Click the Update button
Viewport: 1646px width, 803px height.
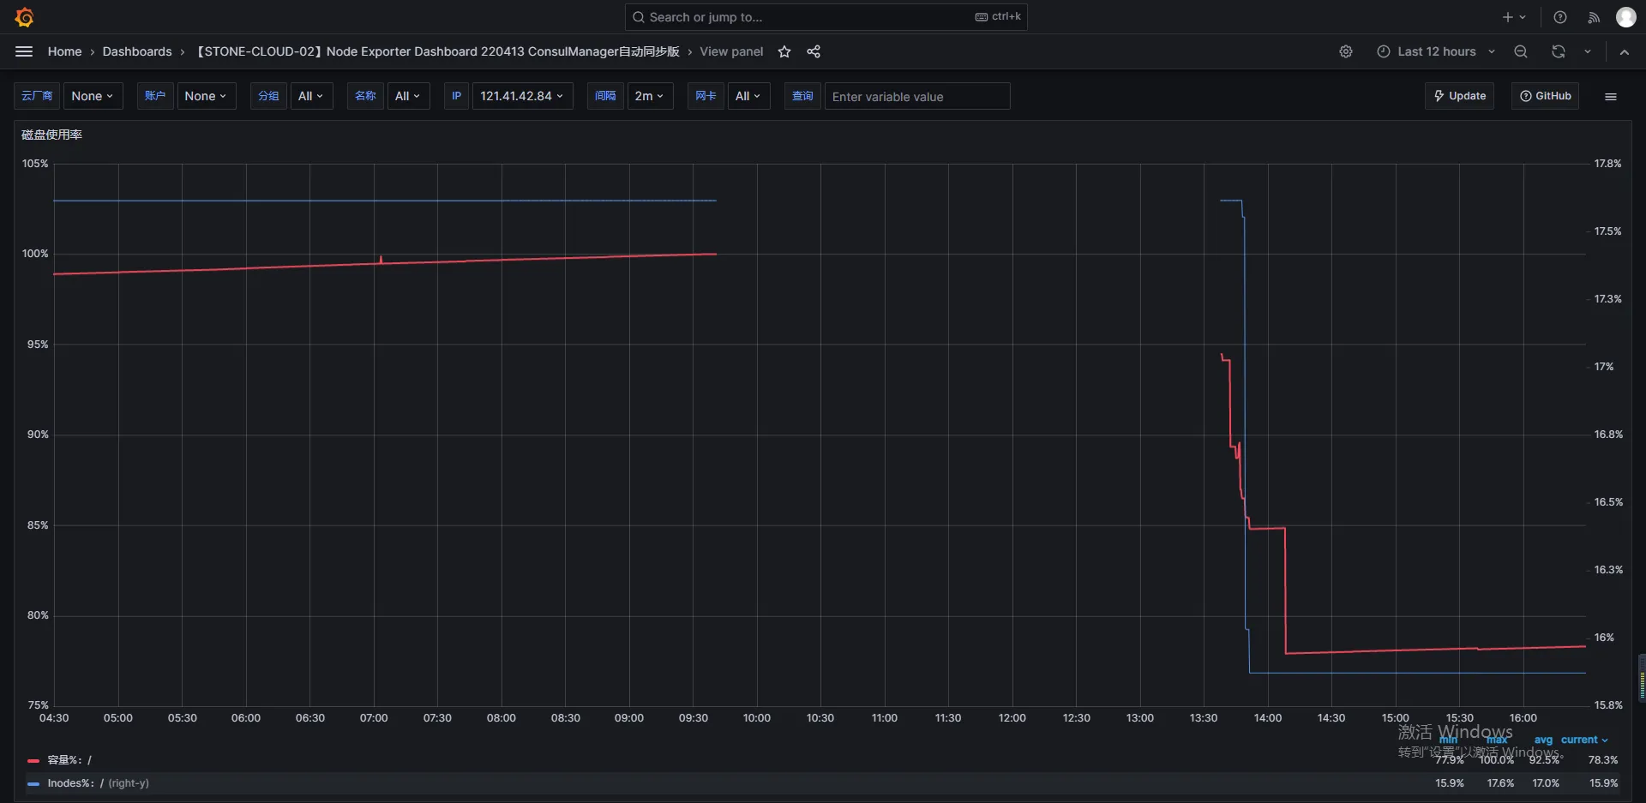tap(1459, 96)
